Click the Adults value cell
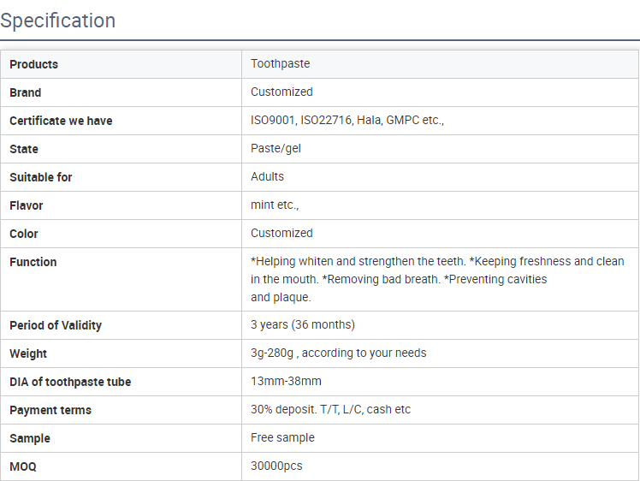640x481 pixels. [440, 177]
